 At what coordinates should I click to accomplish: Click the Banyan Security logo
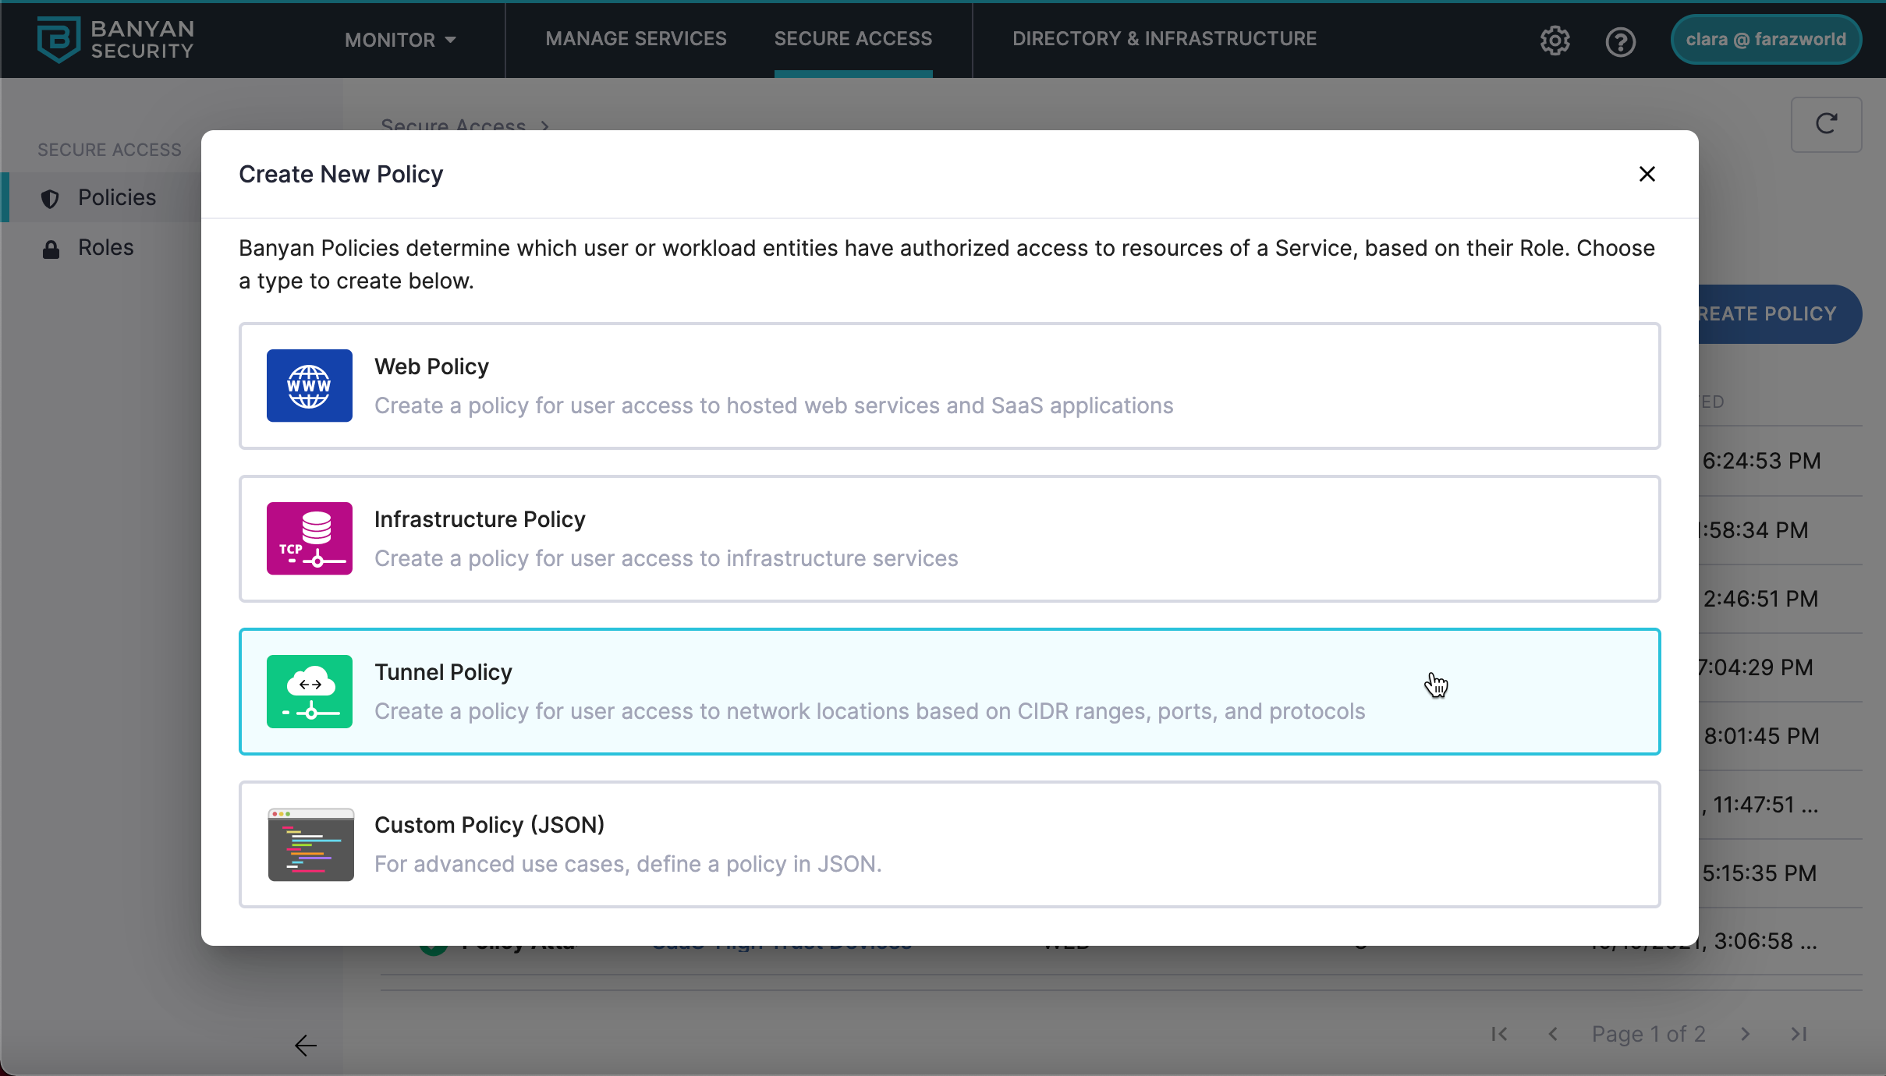115,39
